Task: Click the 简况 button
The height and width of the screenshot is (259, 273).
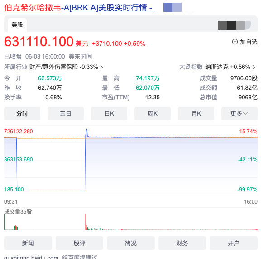Action: (x=131, y=243)
